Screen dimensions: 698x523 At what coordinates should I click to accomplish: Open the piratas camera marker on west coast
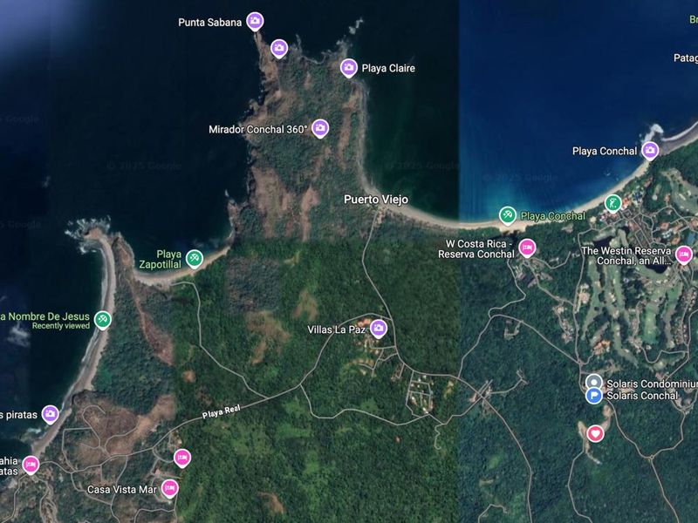(x=51, y=414)
